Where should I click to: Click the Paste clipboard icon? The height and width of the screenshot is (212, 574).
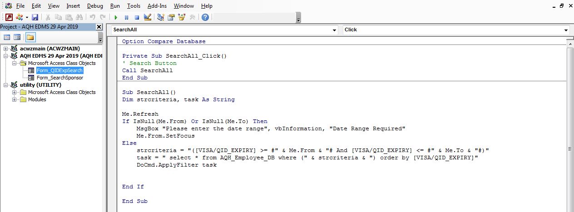click(69, 17)
